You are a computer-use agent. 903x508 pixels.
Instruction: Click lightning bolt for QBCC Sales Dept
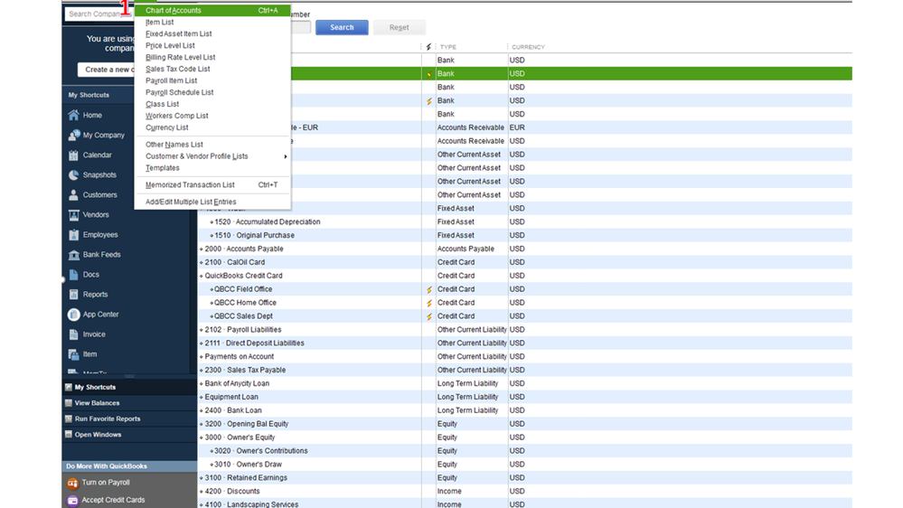tap(429, 316)
